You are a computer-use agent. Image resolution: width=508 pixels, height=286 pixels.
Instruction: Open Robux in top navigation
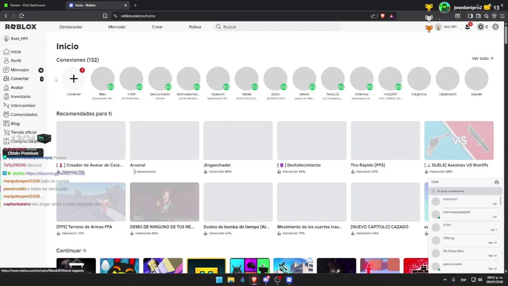pyautogui.click(x=195, y=27)
